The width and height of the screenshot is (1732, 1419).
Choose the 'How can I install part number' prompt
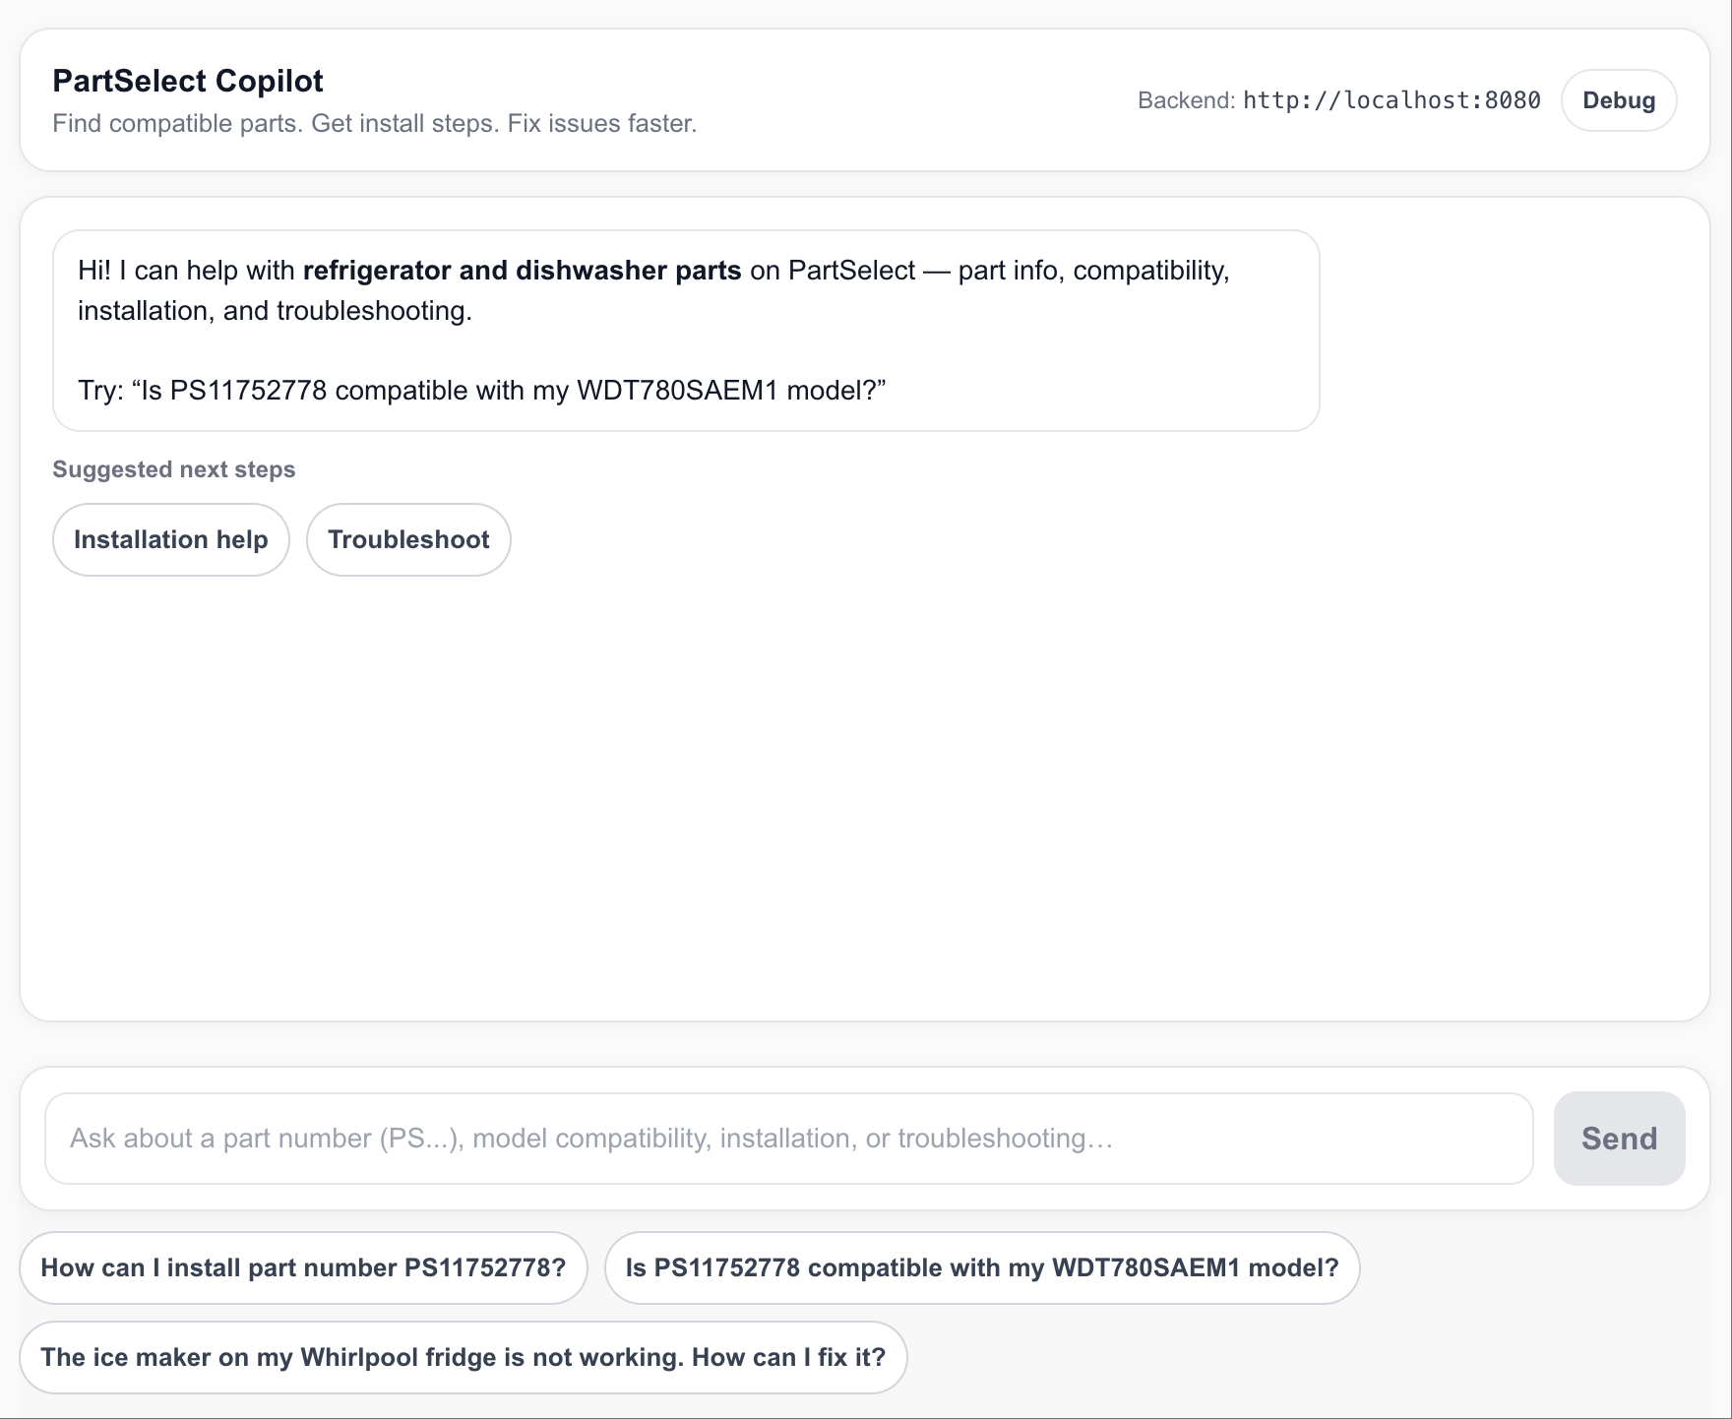click(303, 1267)
